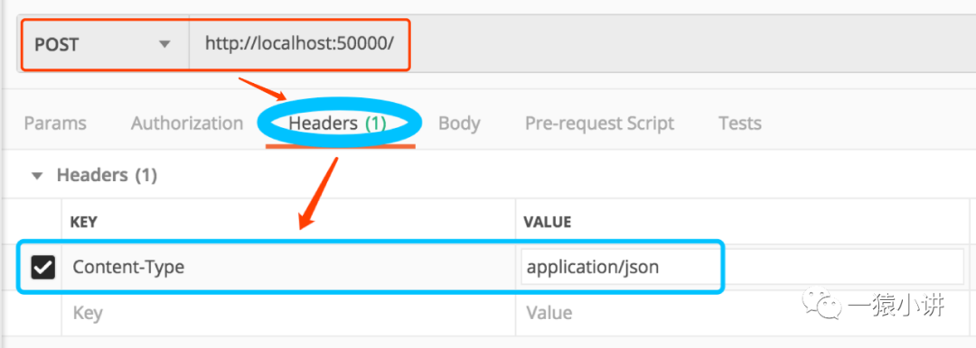Screen dimensions: 976x348
Task: Open the Pre-request Script tab
Action: click(x=599, y=123)
